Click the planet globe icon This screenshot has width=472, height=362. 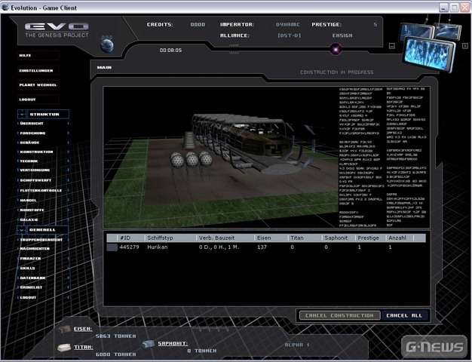(107, 44)
